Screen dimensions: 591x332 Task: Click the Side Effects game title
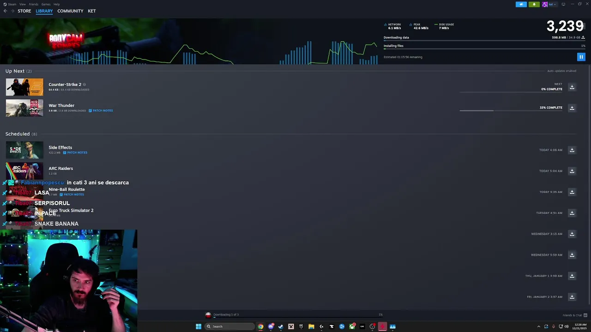[x=60, y=148]
